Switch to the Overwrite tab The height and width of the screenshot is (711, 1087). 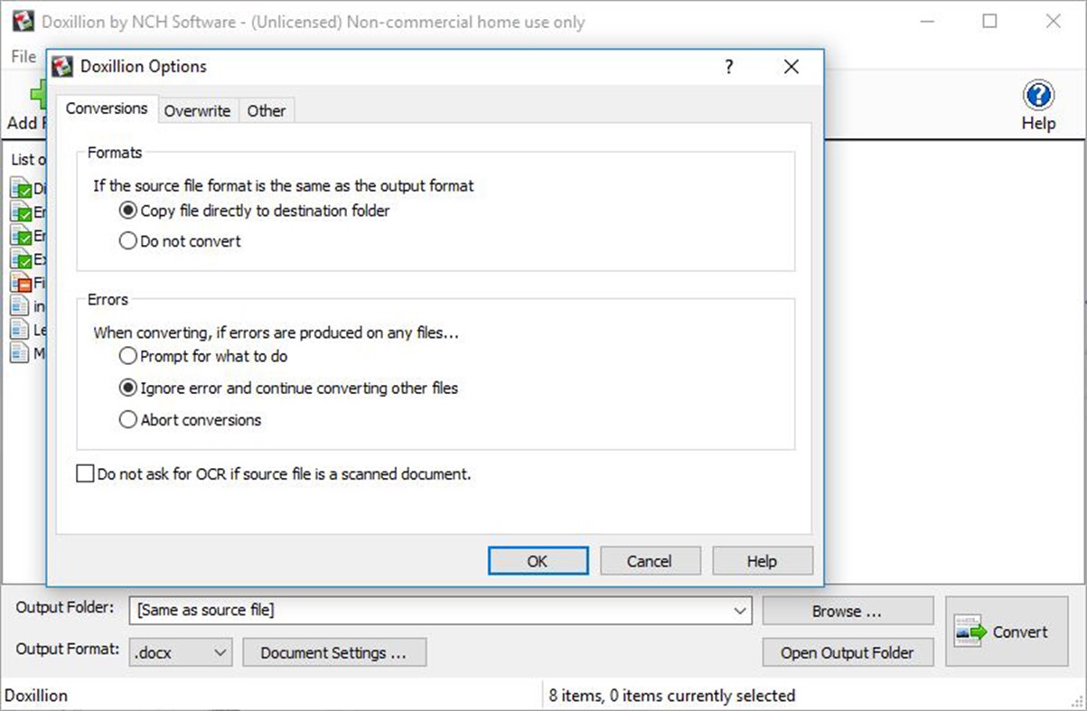pyautogui.click(x=197, y=110)
